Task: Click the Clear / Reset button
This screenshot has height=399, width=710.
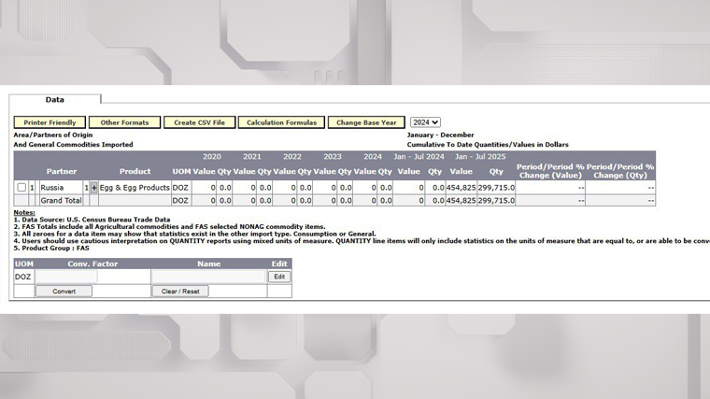Action: 180,292
